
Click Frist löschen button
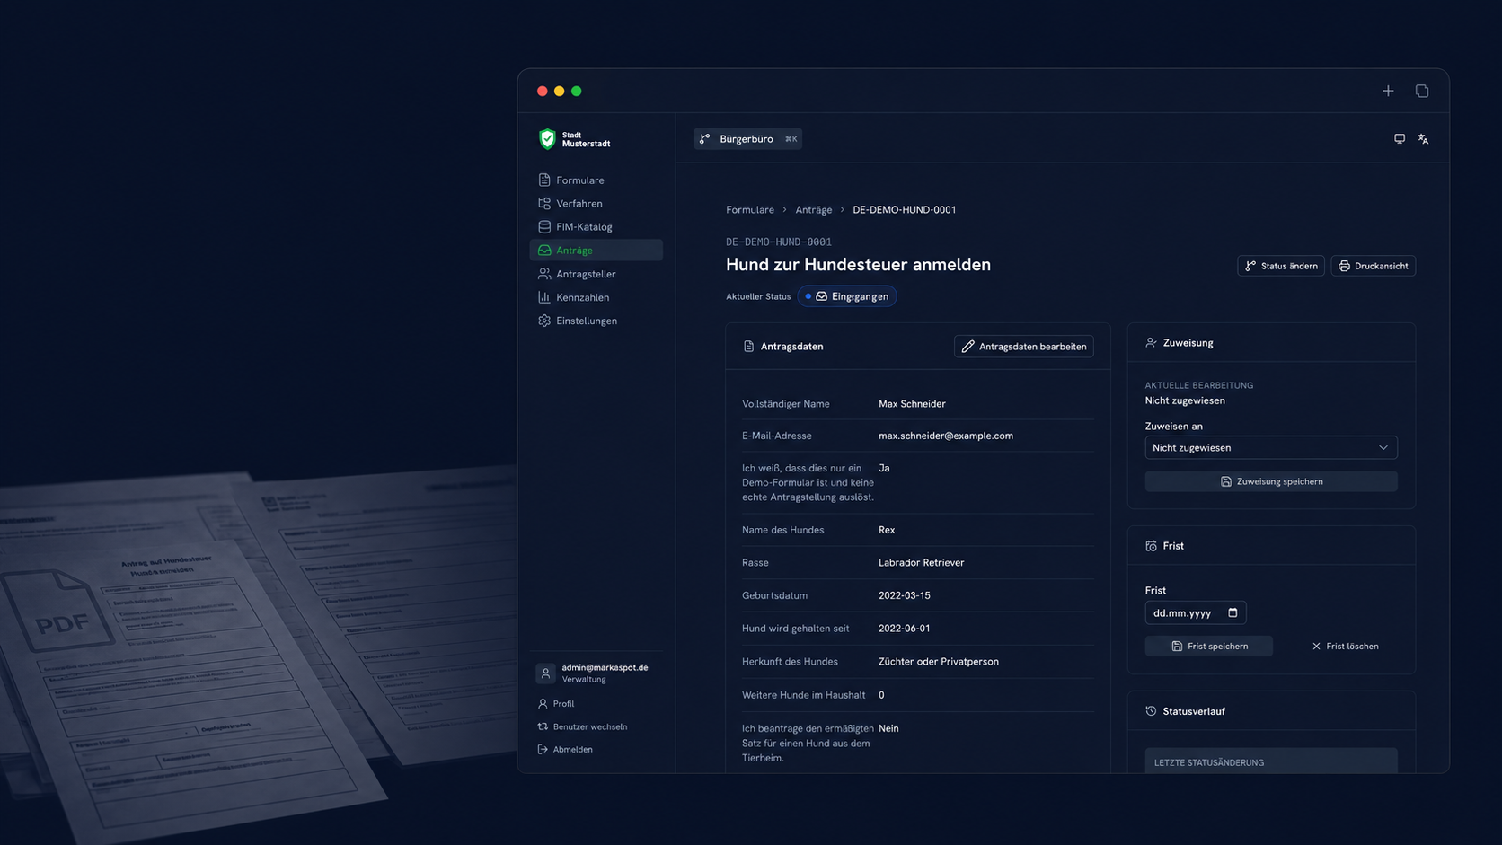[x=1344, y=646]
